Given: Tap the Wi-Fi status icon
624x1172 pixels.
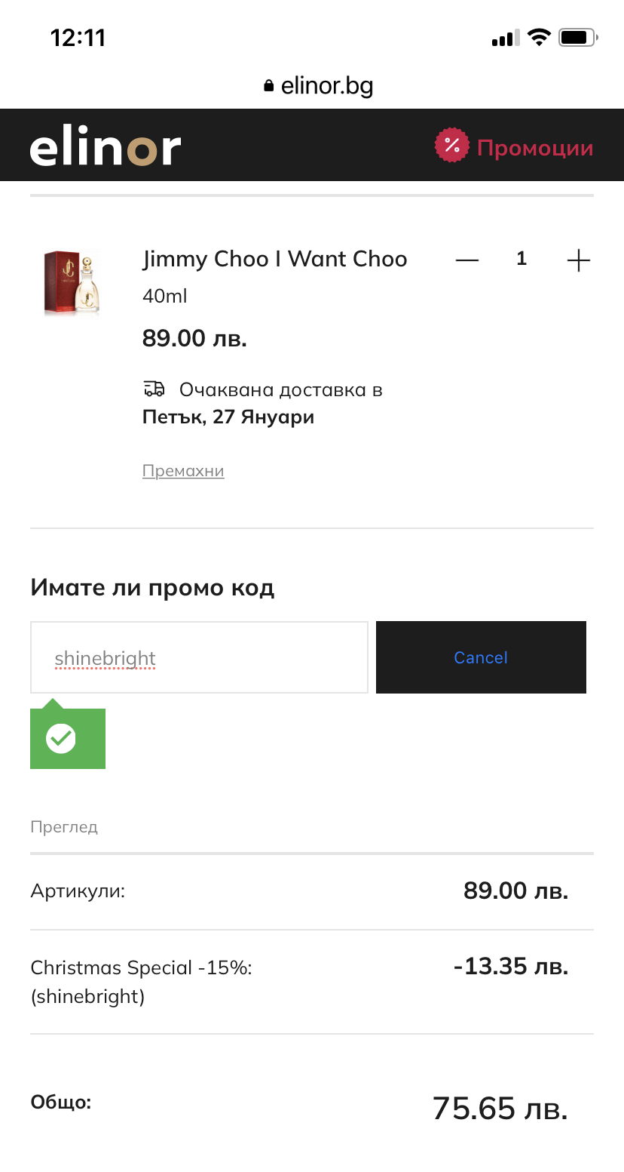Looking at the screenshot, I should click(x=539, y=38).
